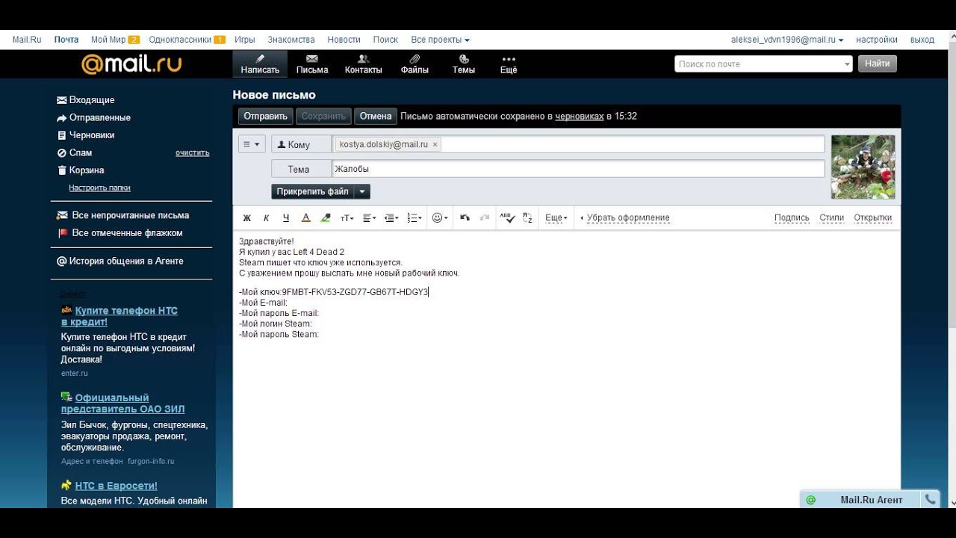Open Игры in top navigation
956x538 pixels.
(x=245, y=40)
